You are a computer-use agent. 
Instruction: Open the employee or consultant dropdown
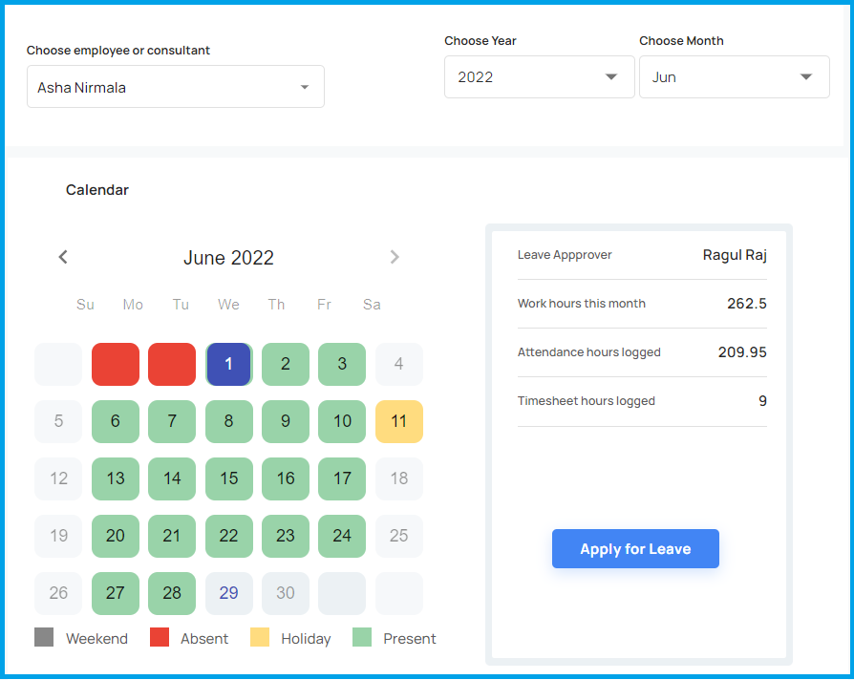176,87
